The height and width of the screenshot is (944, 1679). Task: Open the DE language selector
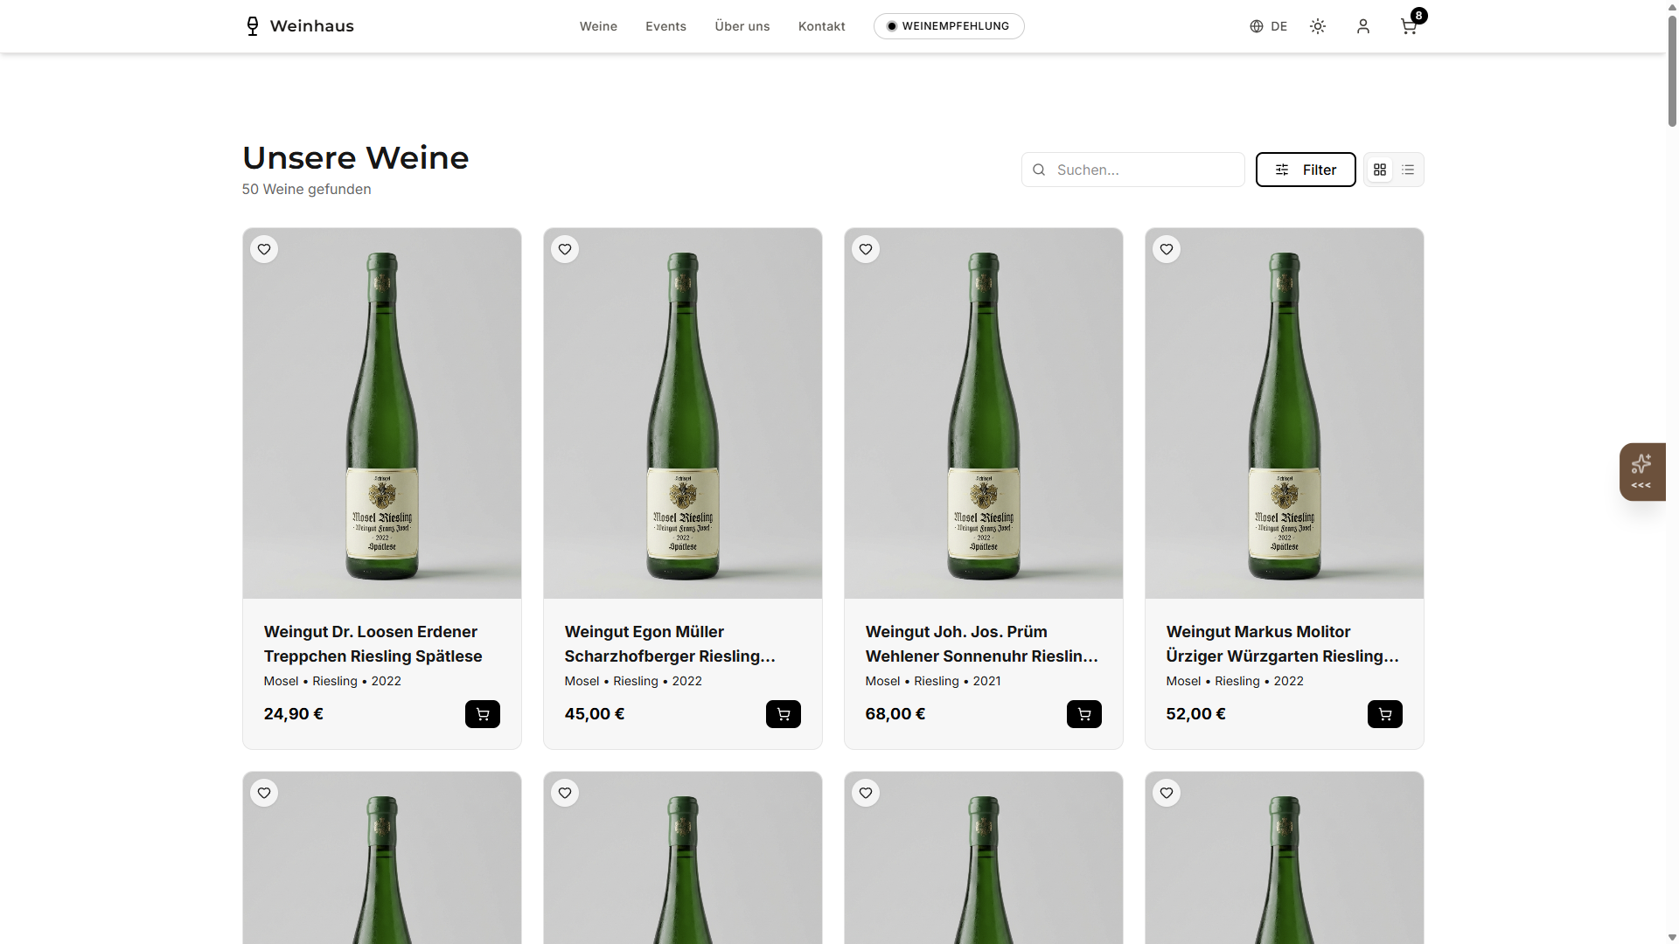[1269, 26]
